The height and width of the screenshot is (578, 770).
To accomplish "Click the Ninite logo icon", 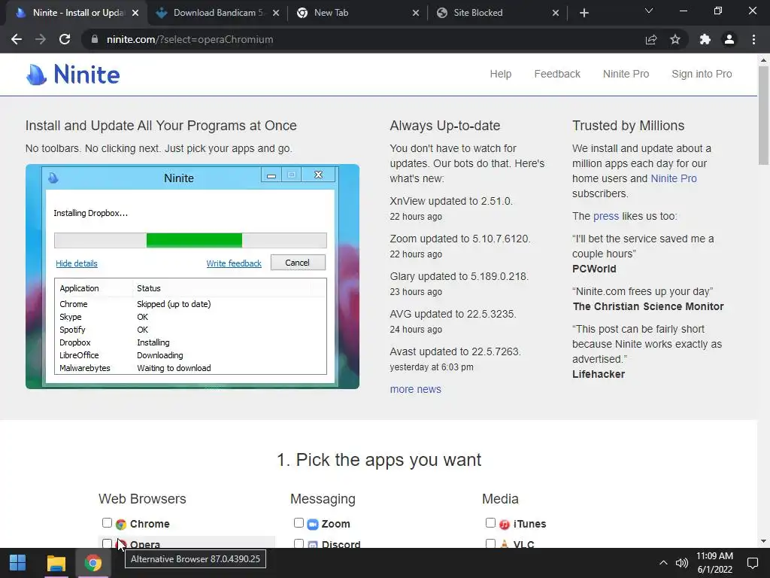I will [x=36, y=75].
